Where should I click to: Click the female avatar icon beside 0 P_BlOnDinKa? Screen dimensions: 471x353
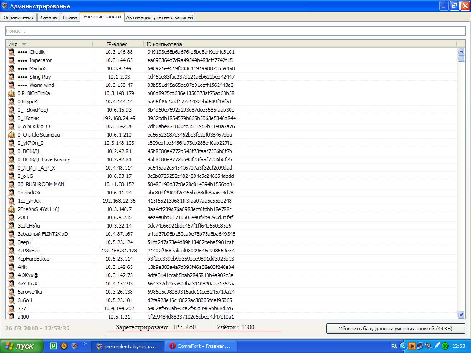pos(11,93)
